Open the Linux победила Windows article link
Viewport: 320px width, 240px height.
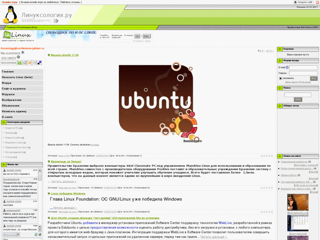[68, 194]
